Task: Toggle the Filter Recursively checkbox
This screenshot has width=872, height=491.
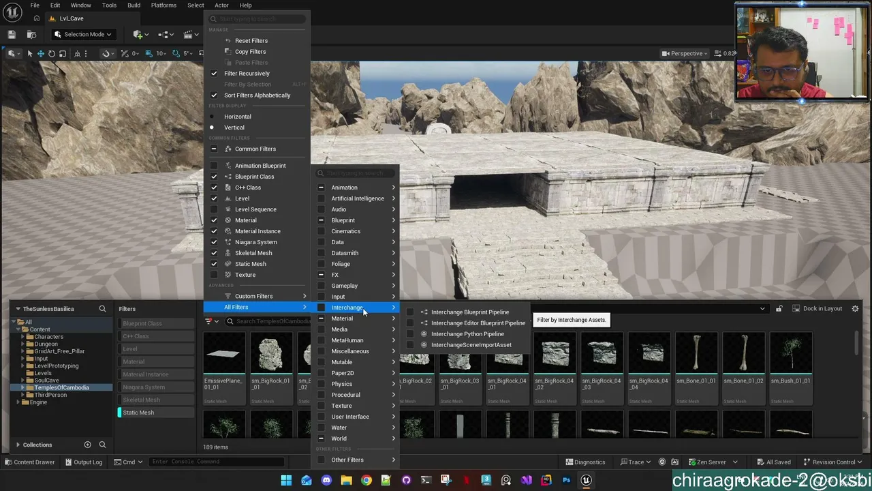Action: (x=214, y=74)
